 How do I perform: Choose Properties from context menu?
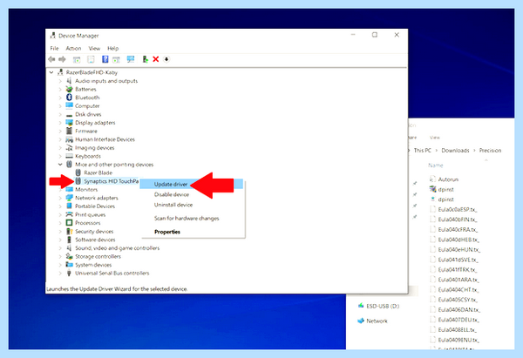pos(167,232)
